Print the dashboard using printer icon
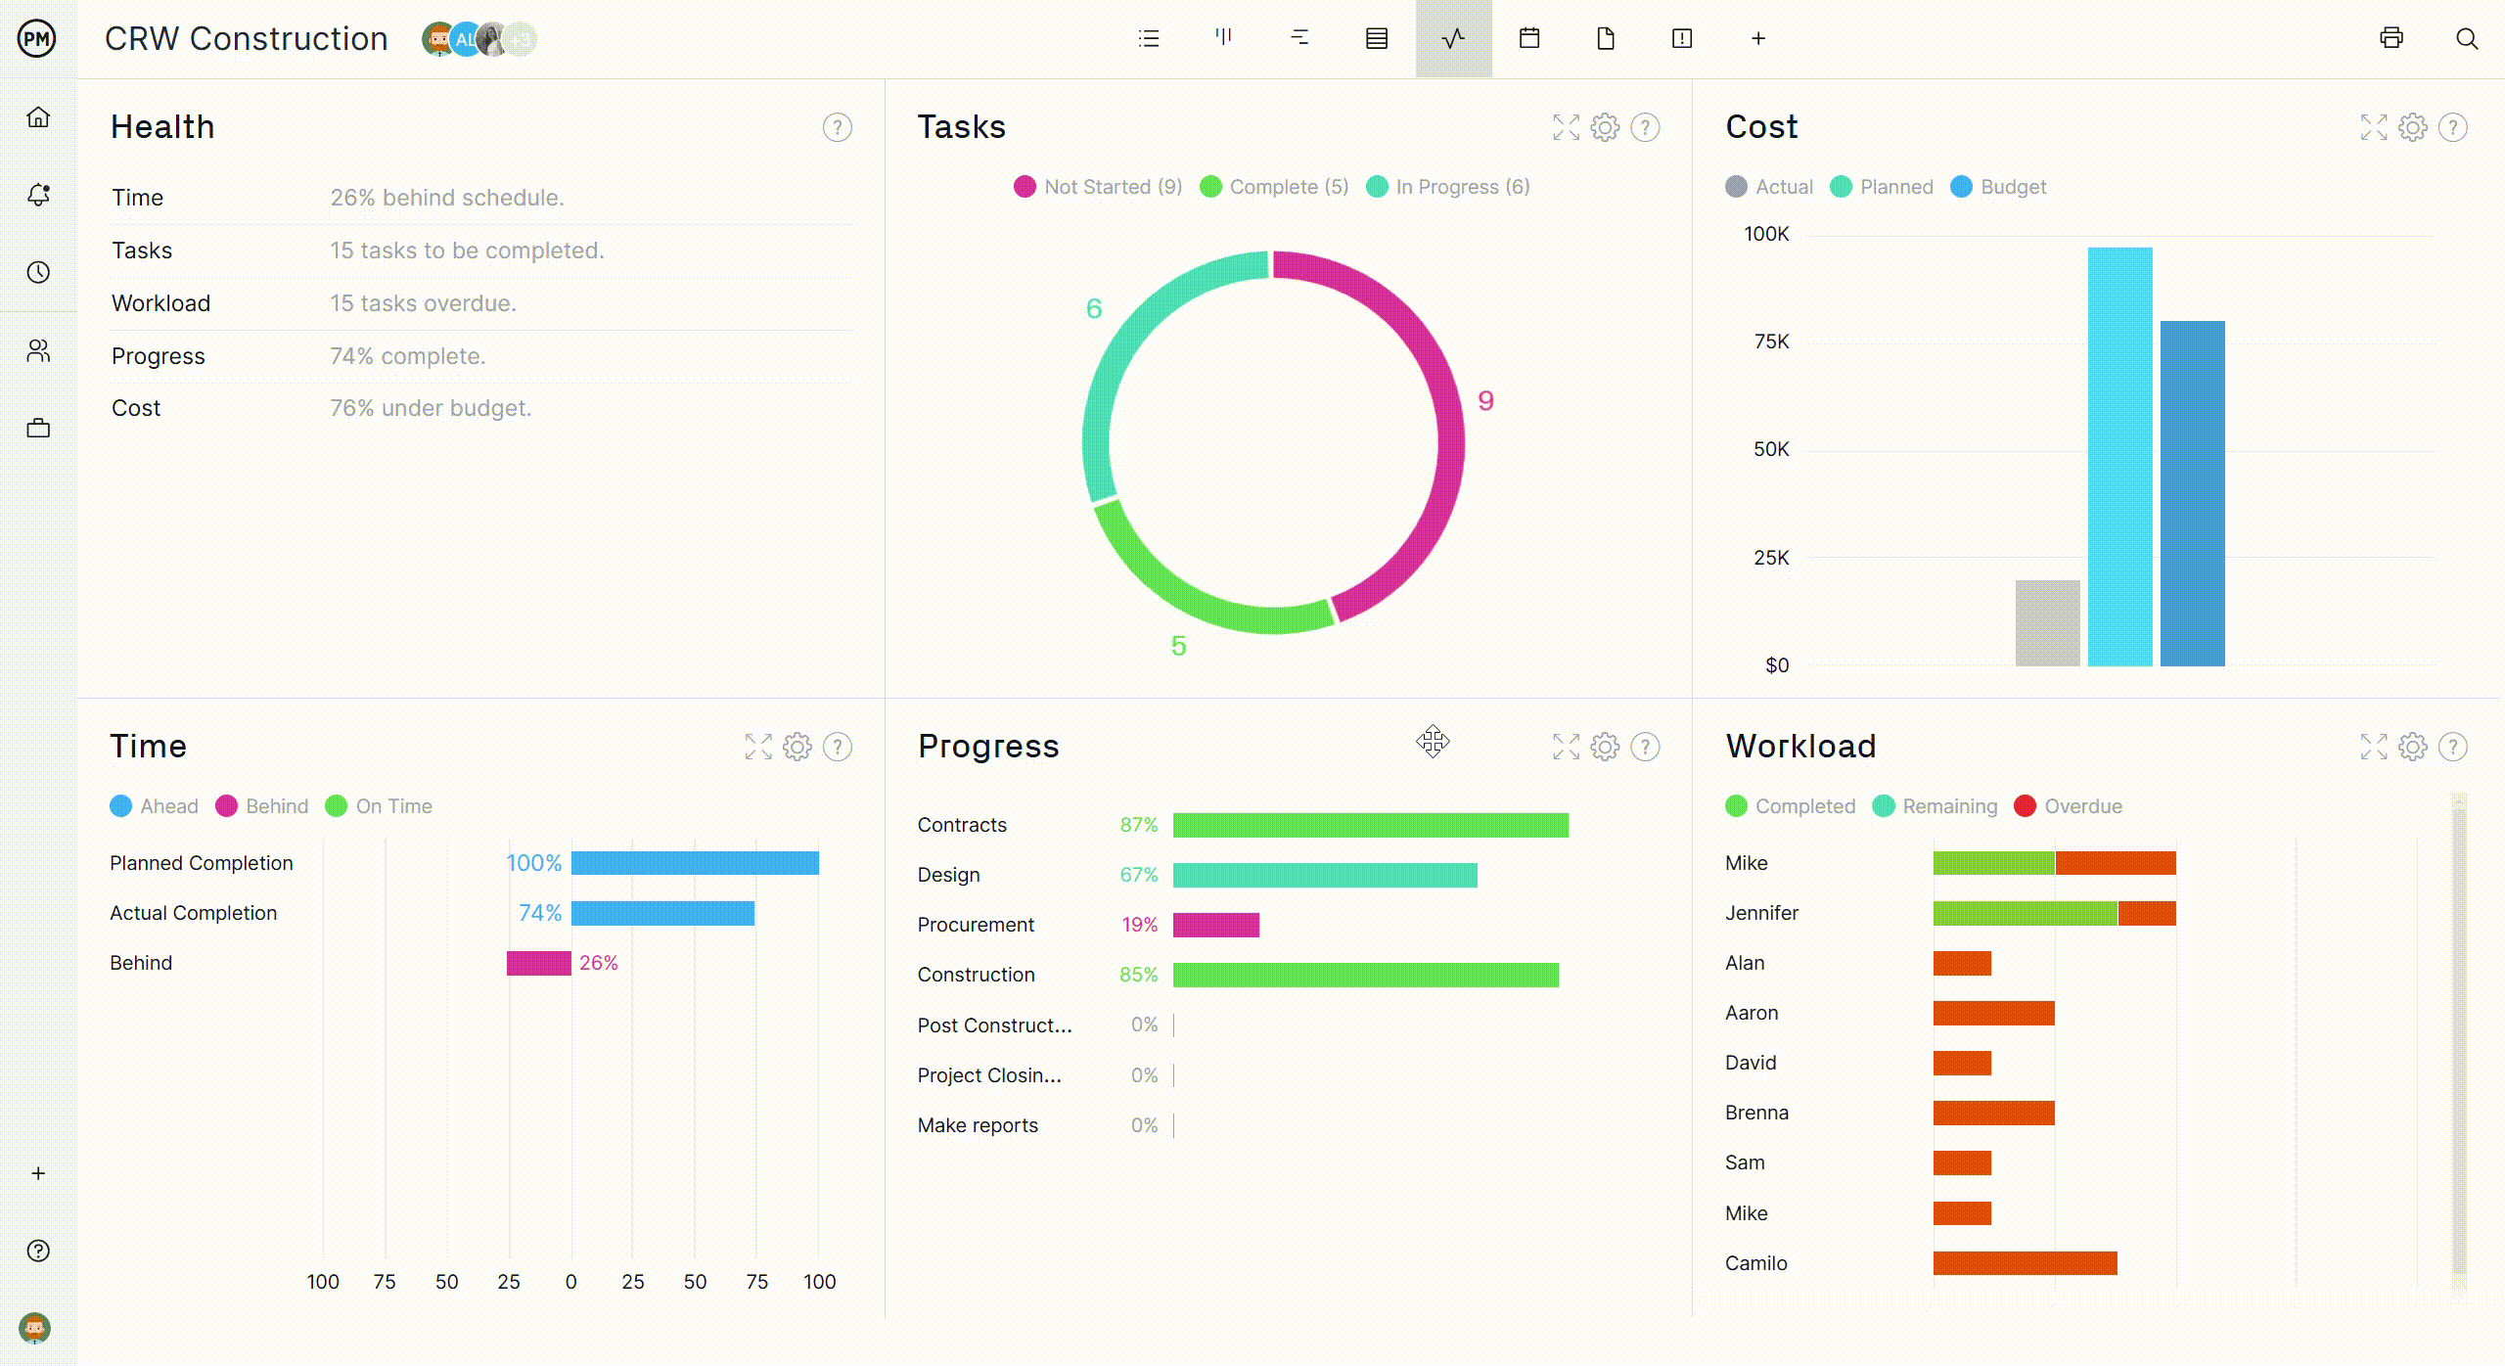 tap(2391, 38)
